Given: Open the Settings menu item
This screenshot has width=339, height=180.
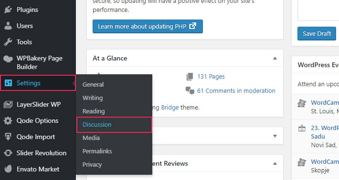Looking at the screenshot, I should coord(38,83).
